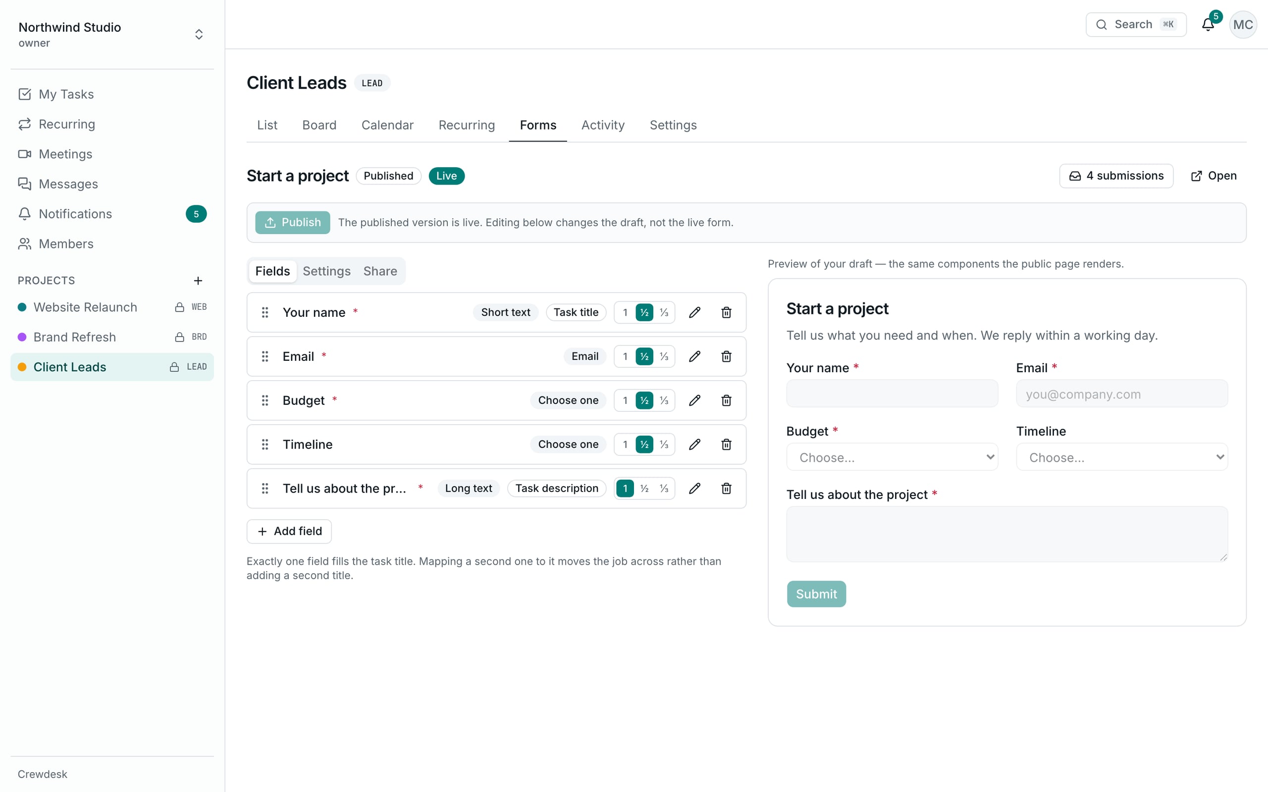Click the Submit button in preview
The height and width of the screenshot is (792, 1268).
coord(816,594)
